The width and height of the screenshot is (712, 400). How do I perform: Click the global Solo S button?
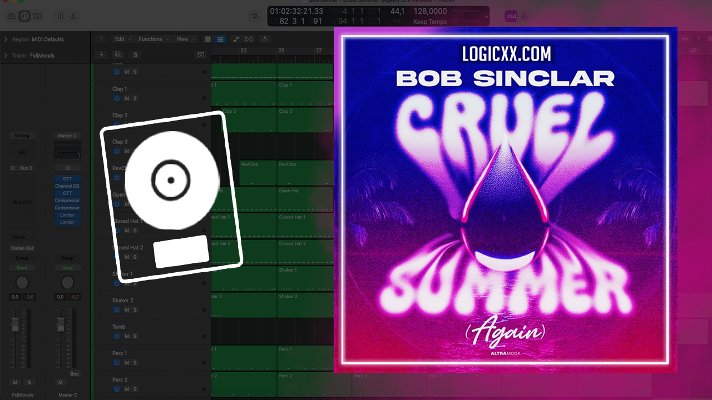coord(135,54)
